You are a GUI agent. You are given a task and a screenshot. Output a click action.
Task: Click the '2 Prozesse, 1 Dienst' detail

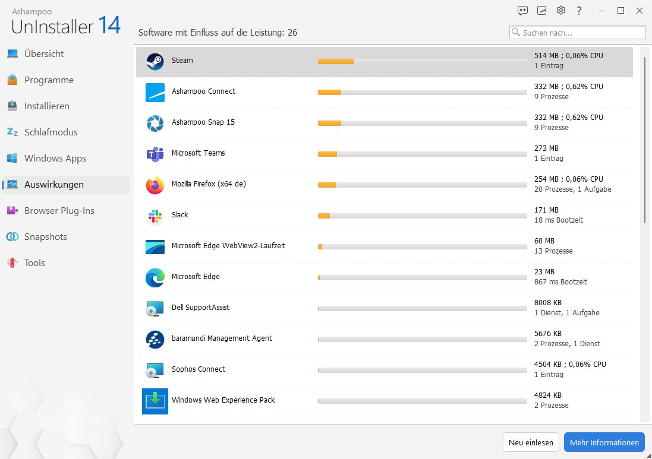[567, 344]
